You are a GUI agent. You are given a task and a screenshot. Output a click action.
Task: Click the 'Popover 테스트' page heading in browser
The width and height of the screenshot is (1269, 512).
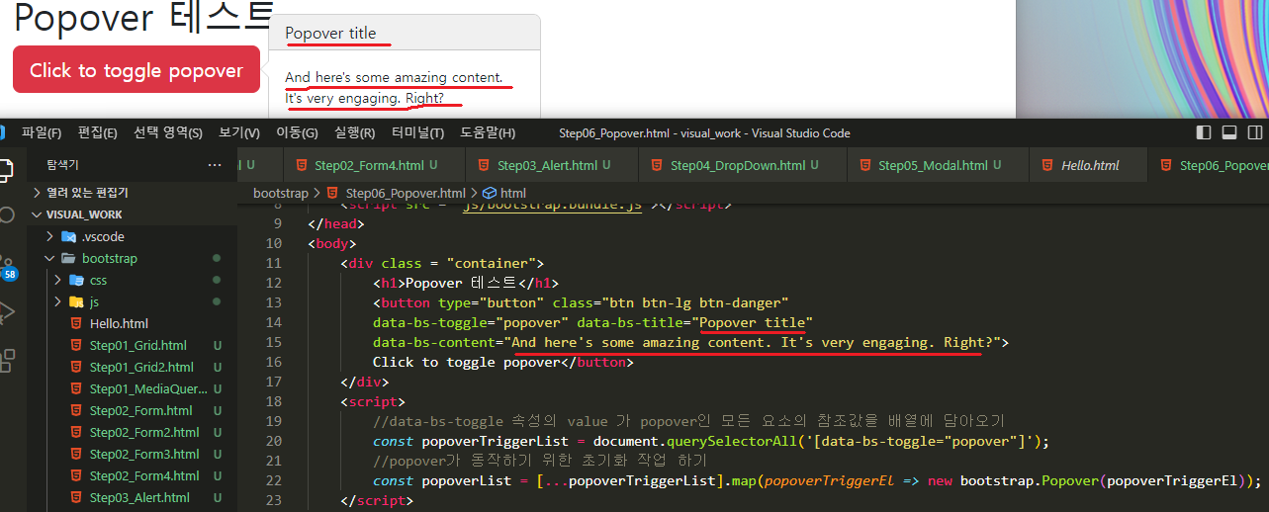143,17
